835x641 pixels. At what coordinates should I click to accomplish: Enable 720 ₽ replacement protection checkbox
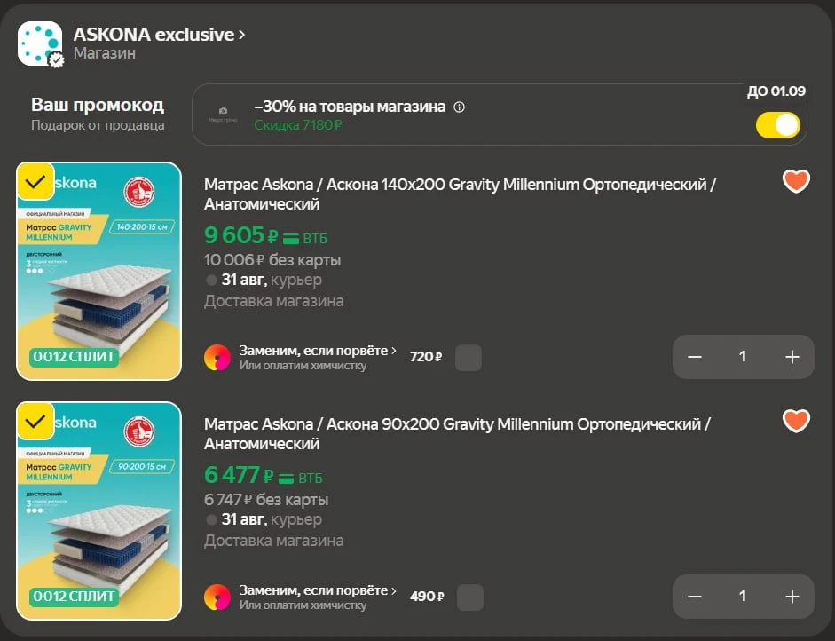point(469,358)
